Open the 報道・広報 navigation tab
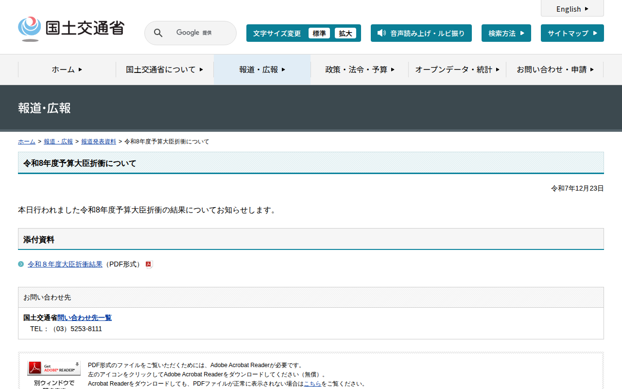Viewport: 622px width, 389px height. (262, 70)
